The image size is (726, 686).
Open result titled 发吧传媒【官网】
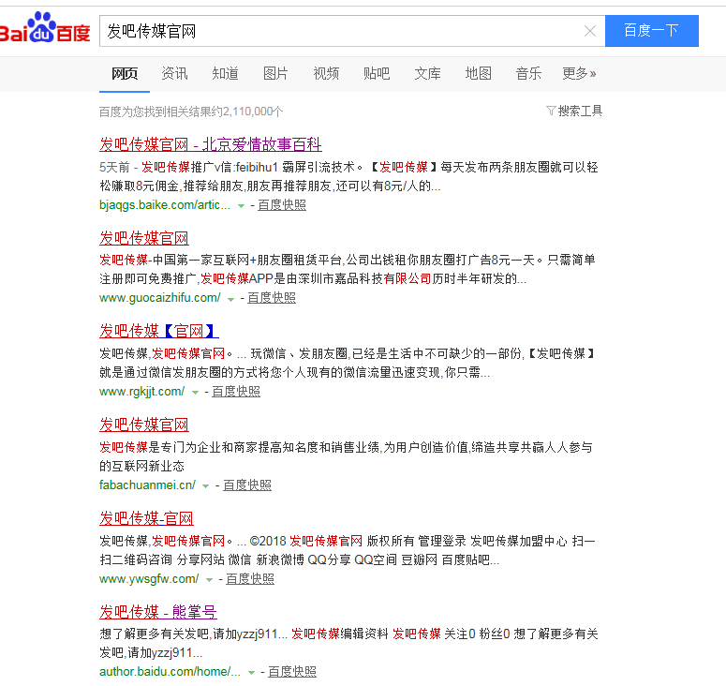tap(159, 331)
